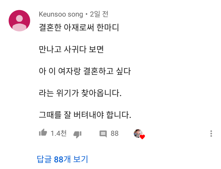Click the bold '88' in view-replies link
Image resolution: width=221 pixels, height=169 pixels.
59,159
